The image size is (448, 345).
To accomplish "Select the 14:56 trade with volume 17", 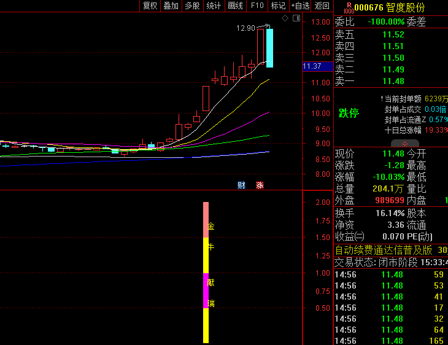I will point(391,308).
